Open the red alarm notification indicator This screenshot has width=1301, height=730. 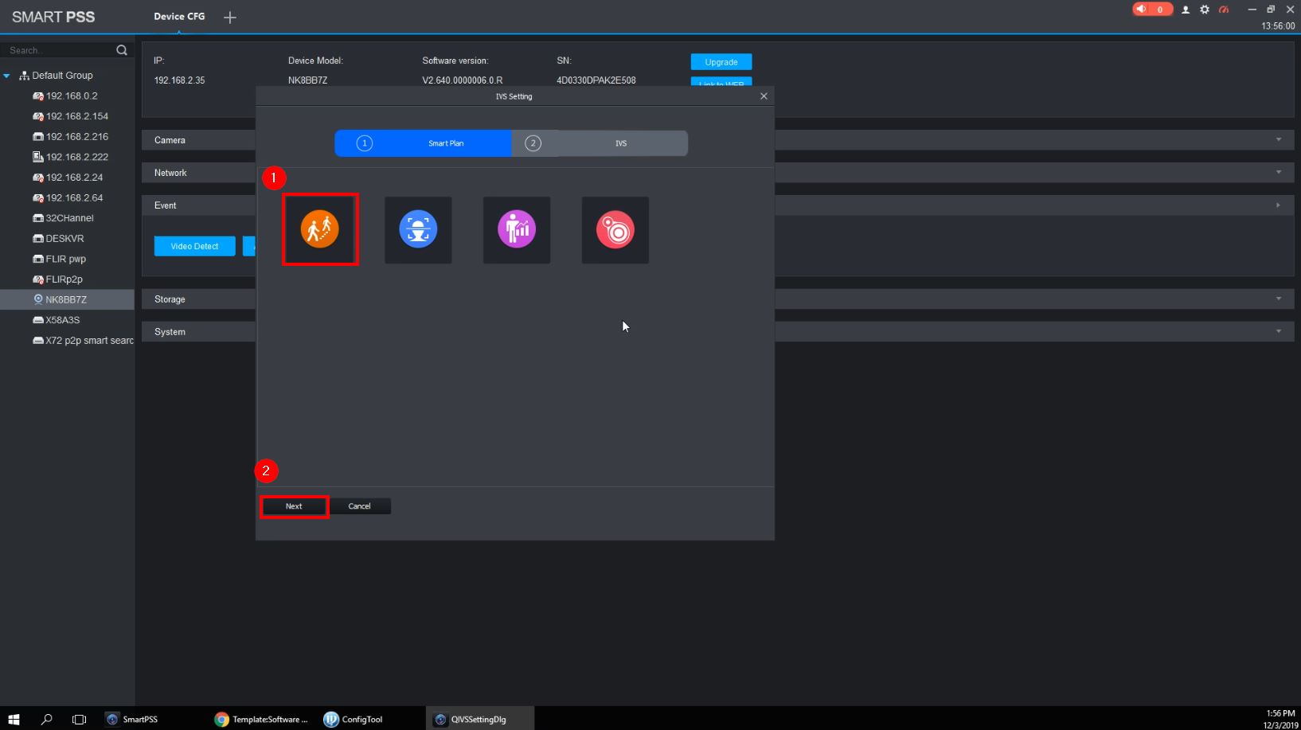coord(1152,10)
